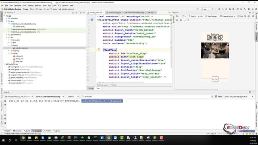This screenshot has height=145, width=258.
Task: Open the design surface layers dropdown
Action: 178,16
